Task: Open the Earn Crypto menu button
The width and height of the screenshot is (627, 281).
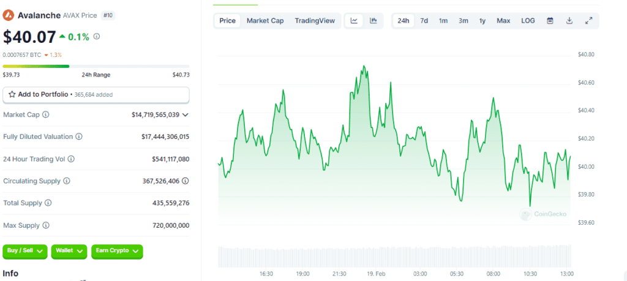Action: pyautogui.click(x=117, y=251)
